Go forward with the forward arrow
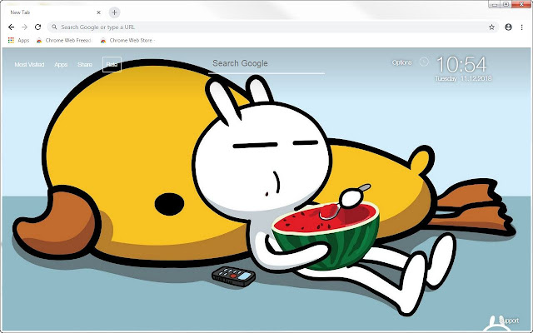533x333 pixels. [x=24, y=27]
